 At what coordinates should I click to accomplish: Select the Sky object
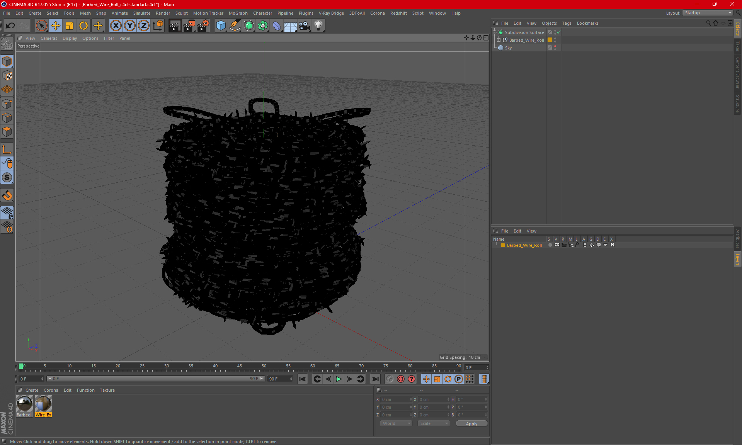508,48
